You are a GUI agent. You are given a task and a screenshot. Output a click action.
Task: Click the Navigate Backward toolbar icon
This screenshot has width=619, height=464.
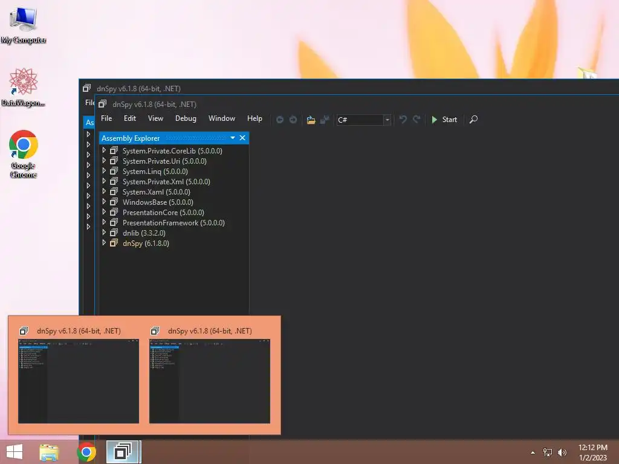[x=279, y=120]
